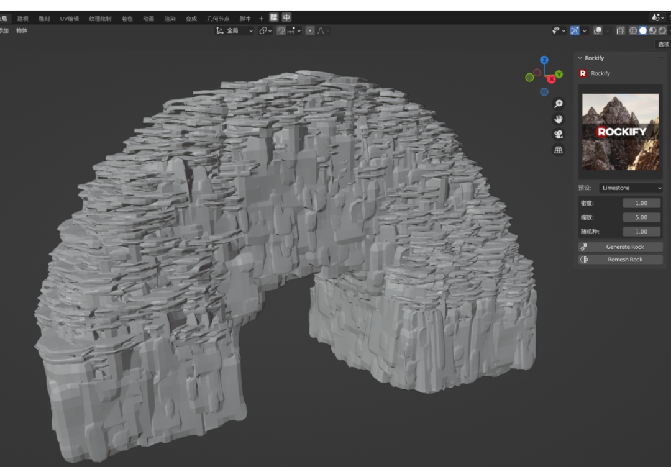The width and height of the screenshot is (671, 467).
Task: Collapse the Rockify panel
Action: [580, 58]
